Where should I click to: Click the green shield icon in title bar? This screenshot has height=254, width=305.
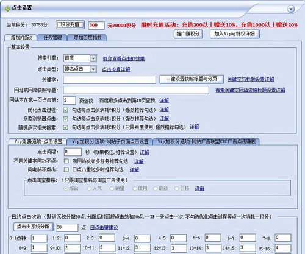[x=7, y=9]
